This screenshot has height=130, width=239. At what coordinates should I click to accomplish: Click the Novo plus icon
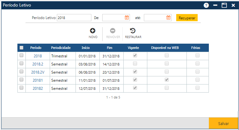coord(93,31)
